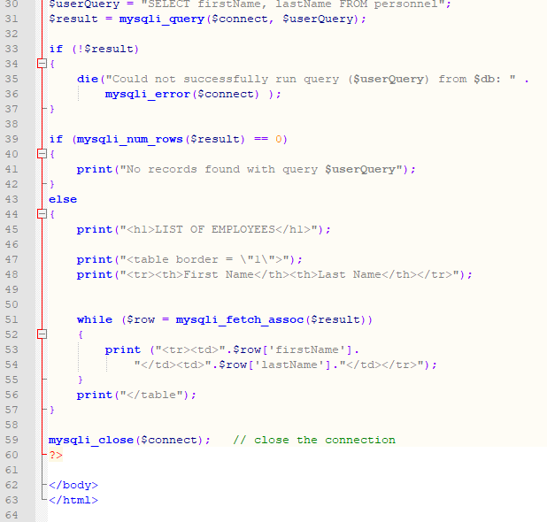This screenshot has height=522, width=547.
Task: Click the mysqli_query function call
Action: 161,19
